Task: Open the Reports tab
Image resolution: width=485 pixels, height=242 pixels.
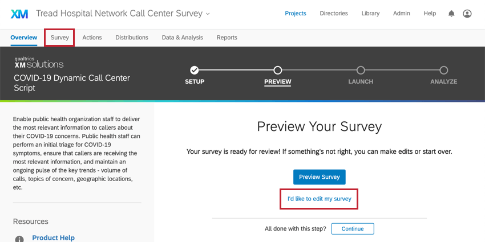Action: click(227, 38)
